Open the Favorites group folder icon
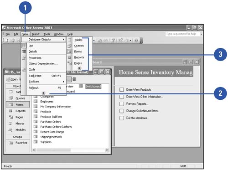 click(11, 143)
